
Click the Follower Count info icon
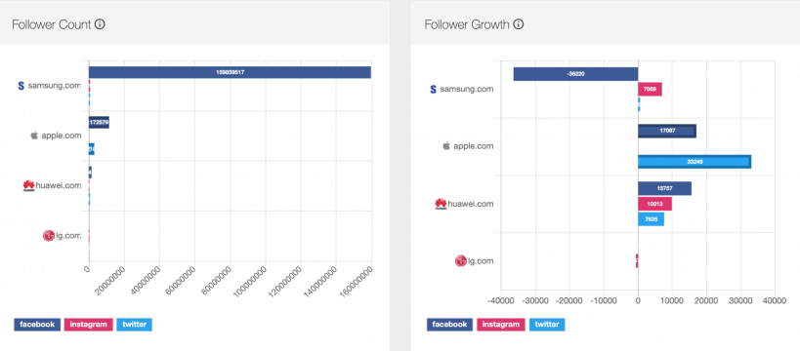pos(100,24)
